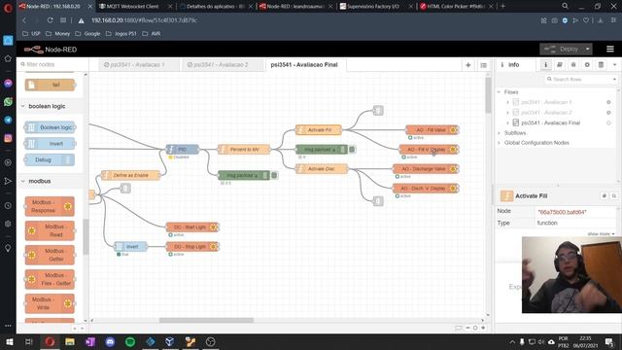
Task: Focus the Search flows field
Action: pyautogui.click(x=578, y=80)
